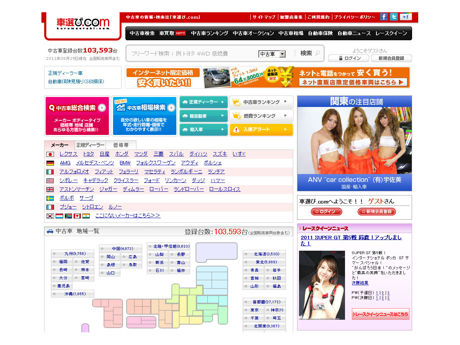Click the orange 入庫アラート button
Viewport: 460px width, 345px height.
[x=261, y=130]
